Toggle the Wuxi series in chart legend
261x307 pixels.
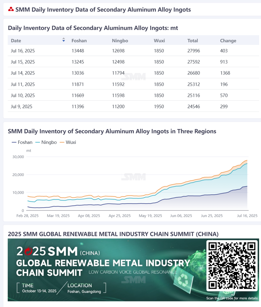[68, 142]
